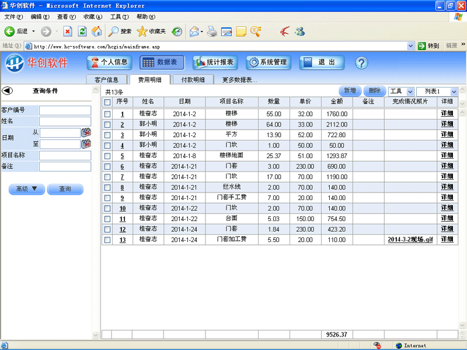Toggle the select-all checkbox in table header

point(107,102)
